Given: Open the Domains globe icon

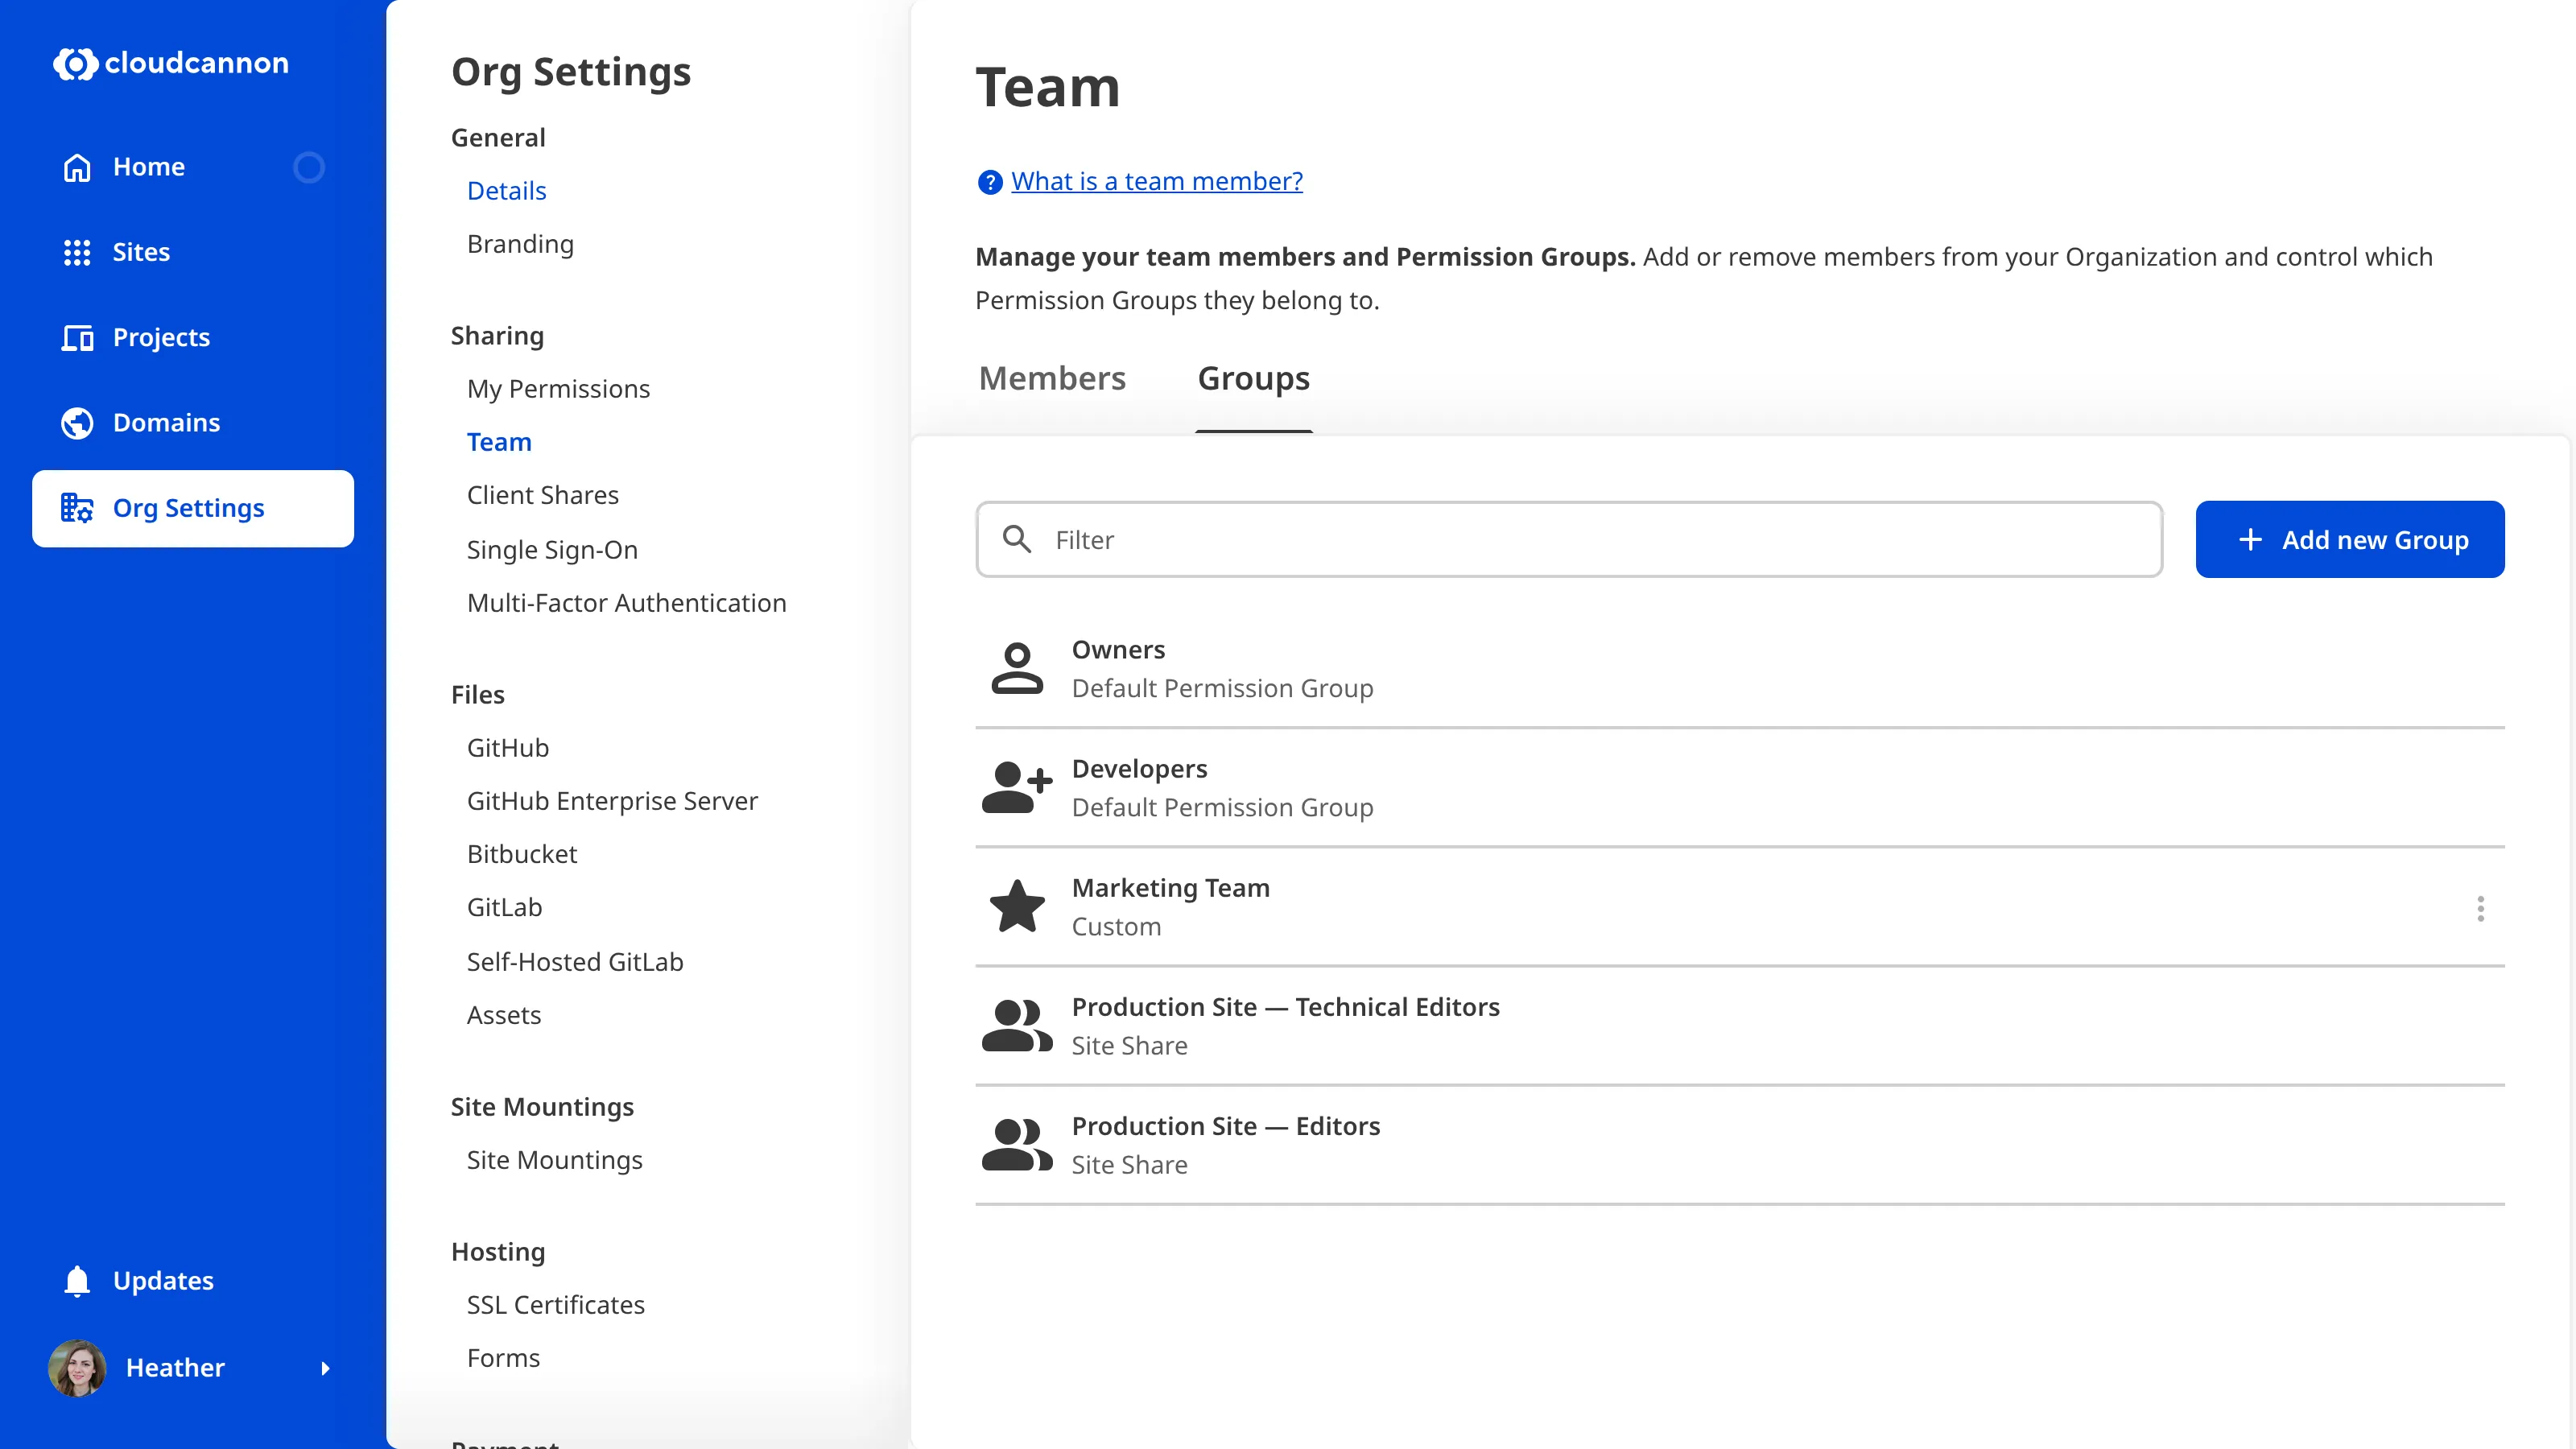Looking at the screenshot, I should pos(77,422).
